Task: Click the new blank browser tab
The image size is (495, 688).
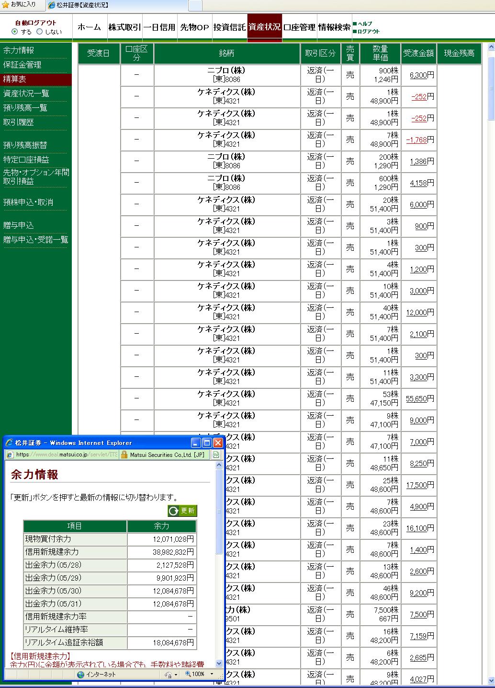Action: [x=195, y=5]
